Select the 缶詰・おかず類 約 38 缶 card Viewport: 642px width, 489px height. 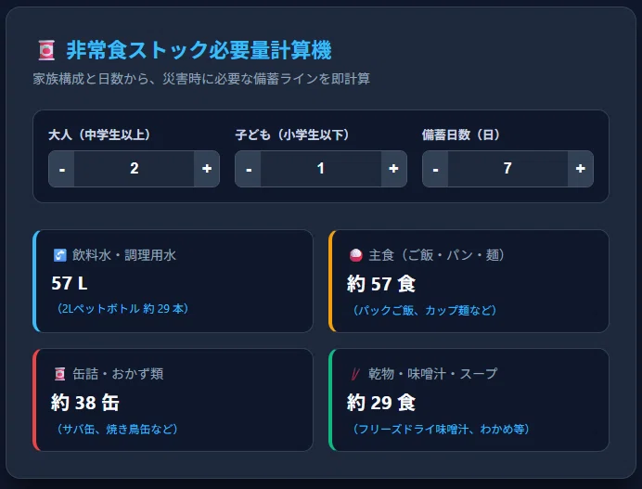click(x=173, y=400)
